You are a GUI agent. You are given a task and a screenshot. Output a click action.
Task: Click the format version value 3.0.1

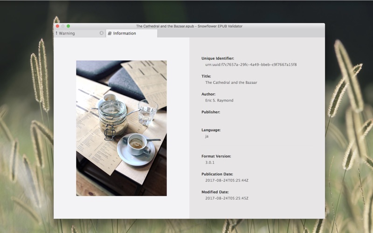(x=210, y=162)
